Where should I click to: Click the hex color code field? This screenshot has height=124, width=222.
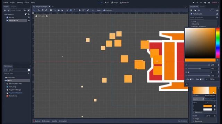214,79
